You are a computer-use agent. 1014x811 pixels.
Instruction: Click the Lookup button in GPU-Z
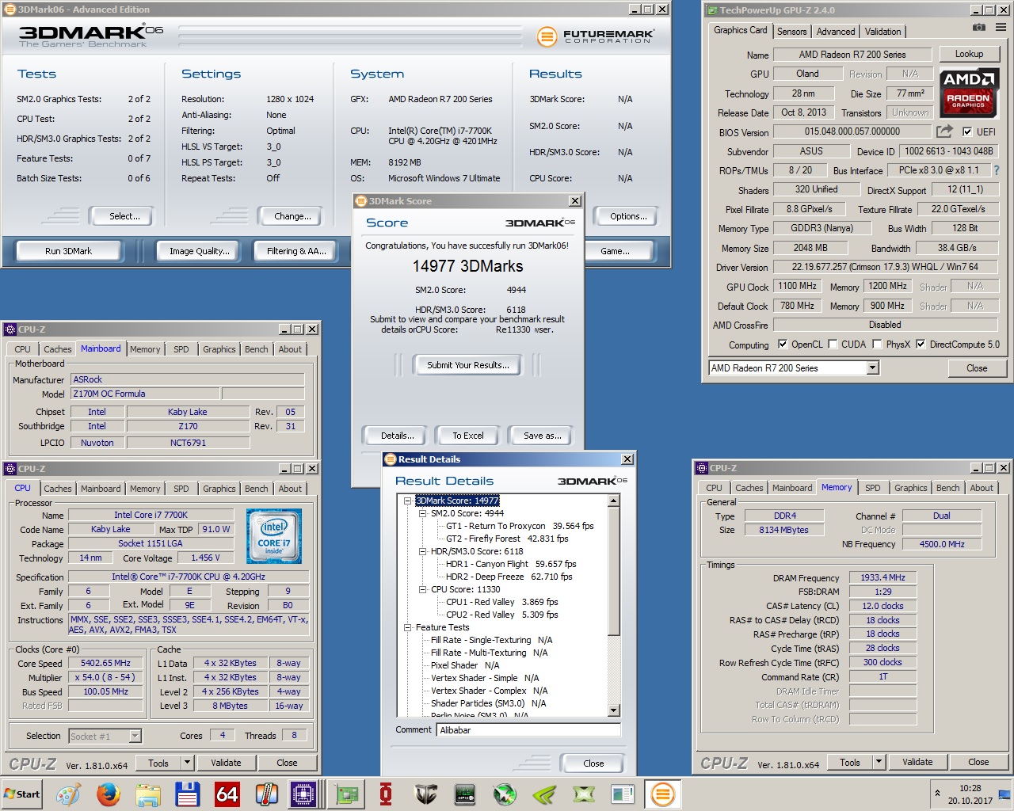click(x=969, y=54)
